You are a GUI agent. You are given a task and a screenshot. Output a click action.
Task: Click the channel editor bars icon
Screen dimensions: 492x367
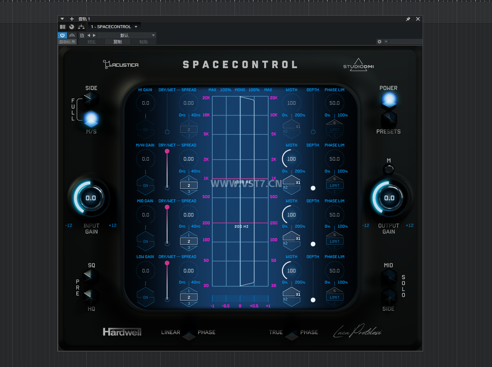(63, 27)
